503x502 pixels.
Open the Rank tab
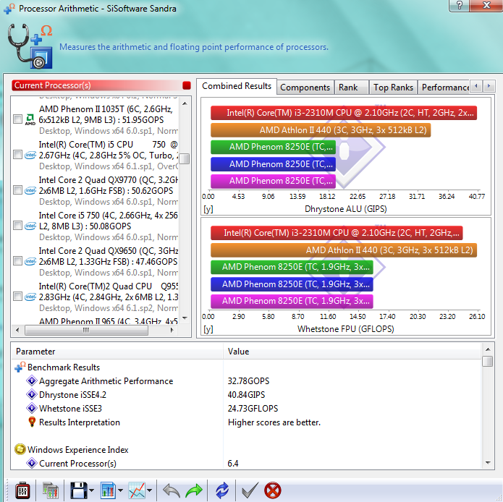[x=351, y=88]
